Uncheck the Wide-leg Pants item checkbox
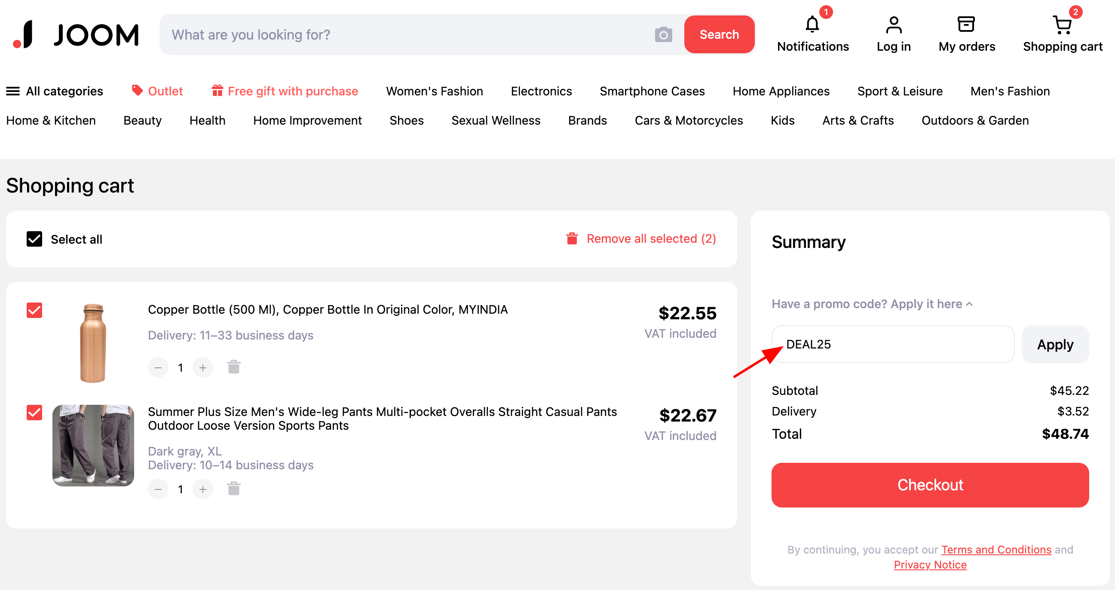This screenshot has width=1115, height=590. (34, 412)
